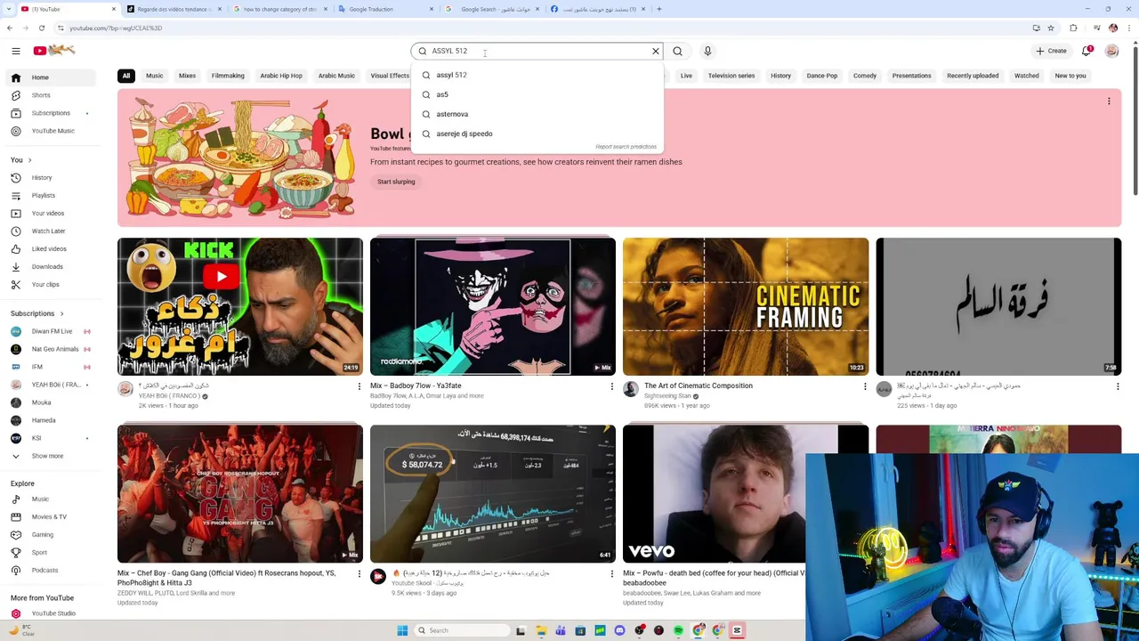Open the notifications bell

point(1086,51)
